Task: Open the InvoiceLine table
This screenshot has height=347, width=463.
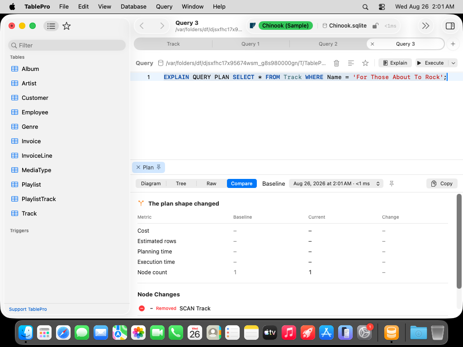Action: pyautogui.click(x=37, y=155)
